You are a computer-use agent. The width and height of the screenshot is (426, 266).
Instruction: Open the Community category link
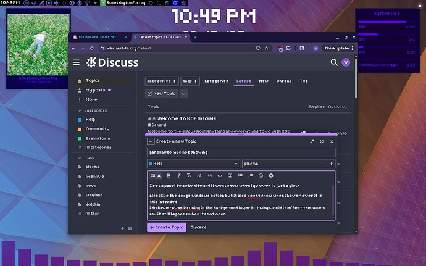[98, 129]
